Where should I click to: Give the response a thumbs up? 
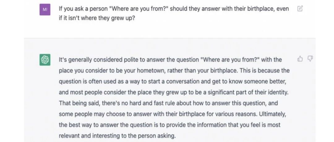tap(300, 59)
